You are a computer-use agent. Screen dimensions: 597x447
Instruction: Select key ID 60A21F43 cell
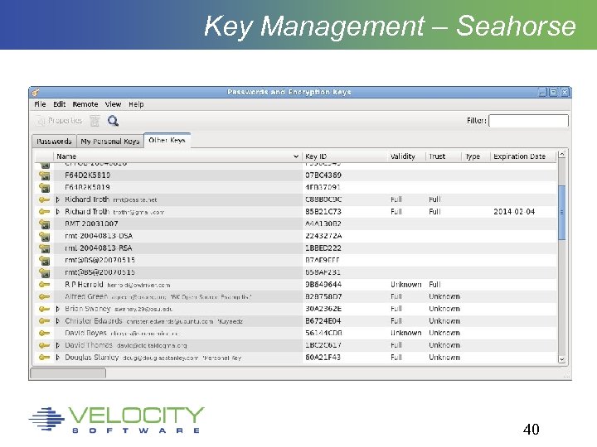pyautogui.click(x=323, y=358)
